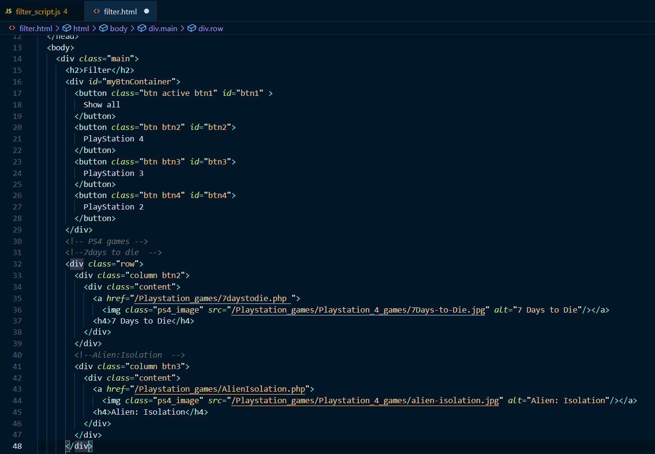The image size is (655, 454).
Task: Click line number 13 in the gutter
Action: [17, 47]
